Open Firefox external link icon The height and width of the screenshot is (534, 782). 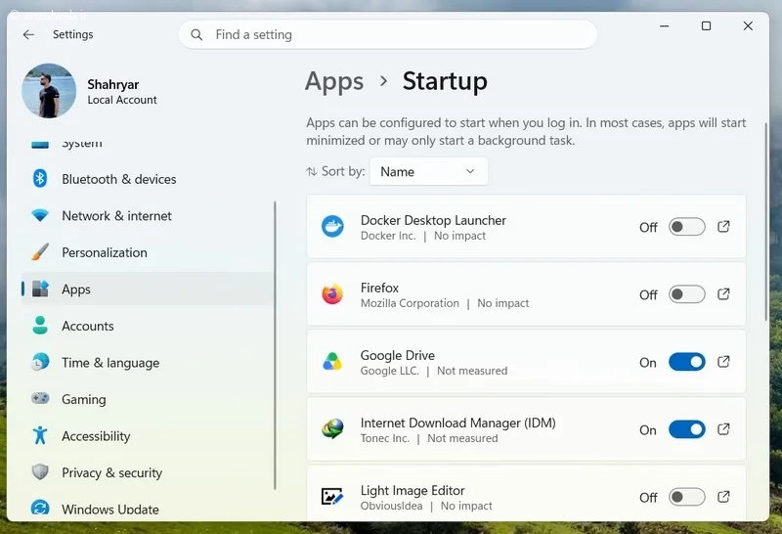[723, 294]
